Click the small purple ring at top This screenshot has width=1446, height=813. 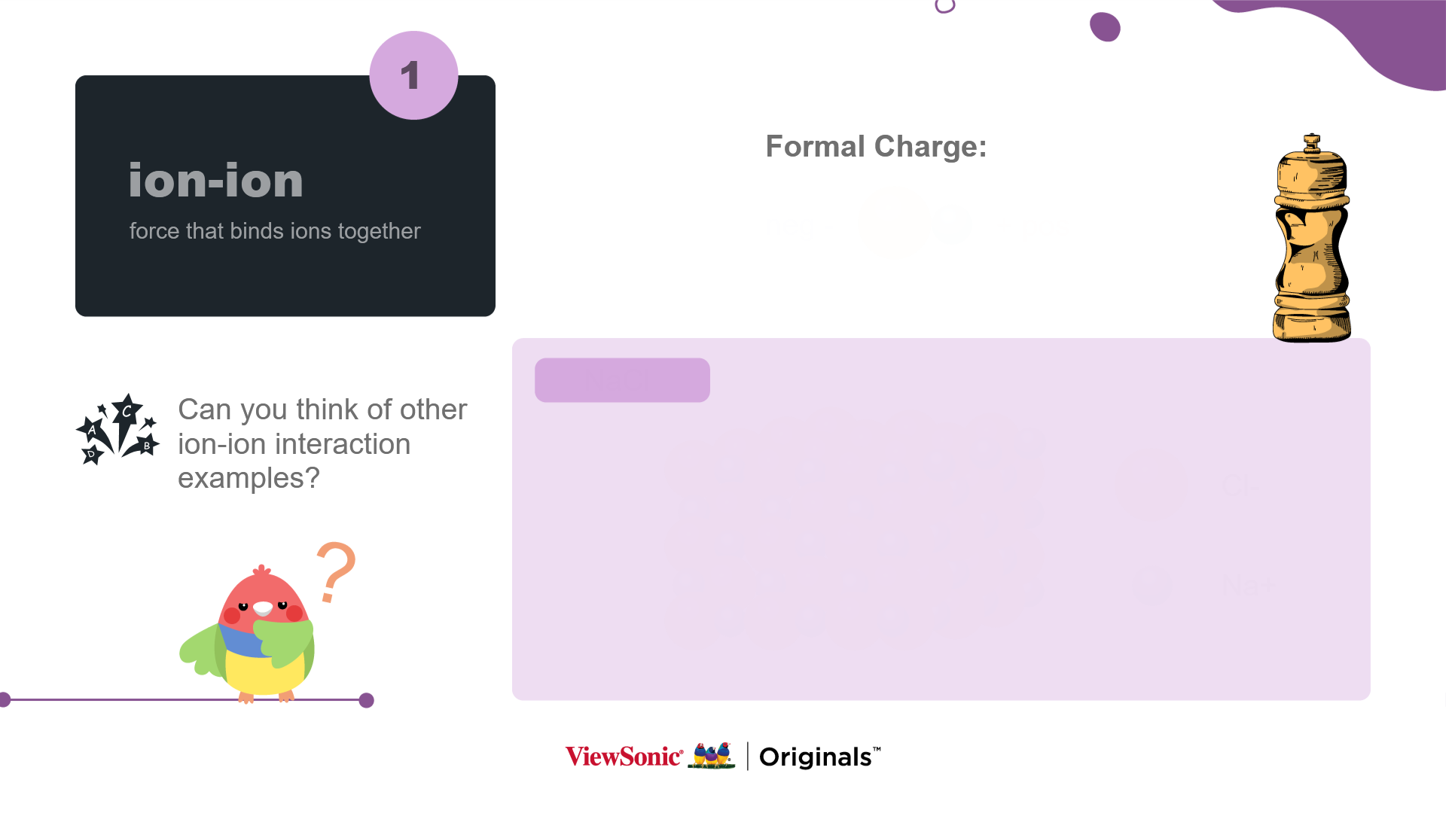(944, 6)
